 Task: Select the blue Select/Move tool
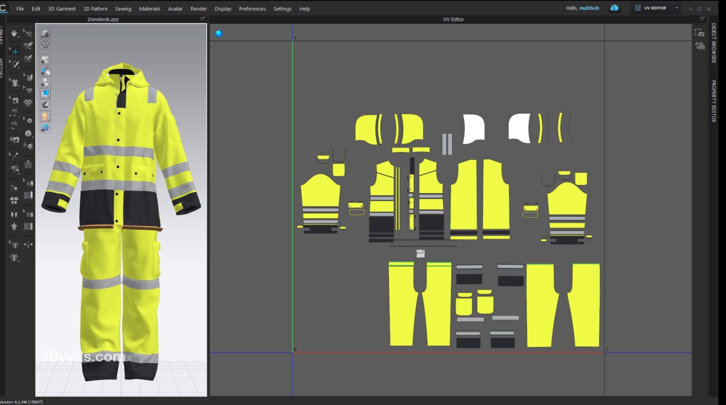coord(15,52)
